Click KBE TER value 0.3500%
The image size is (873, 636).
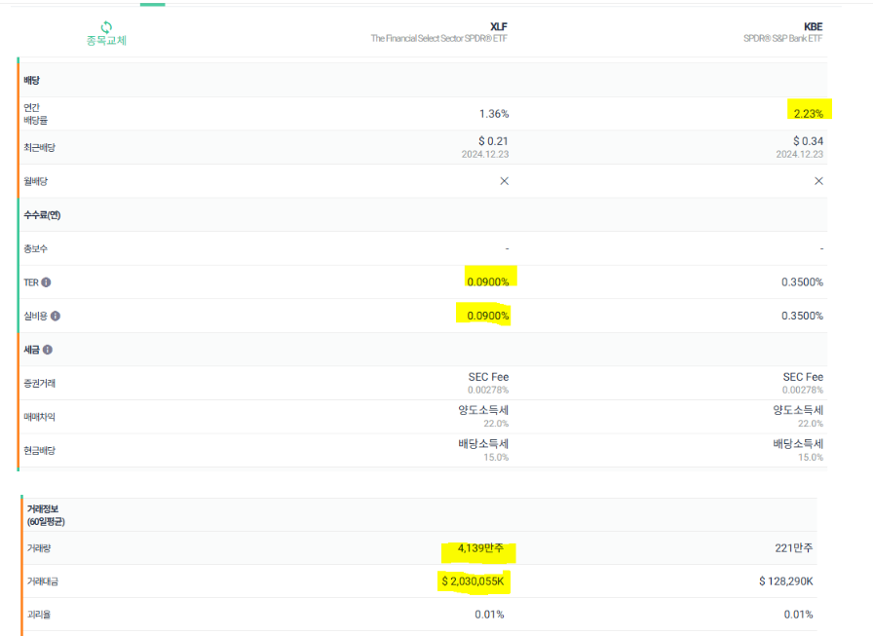[802, 282]
